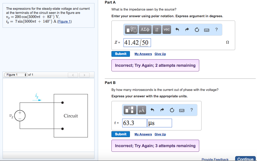Open help for Part B answer box

[x=192, y=110]
